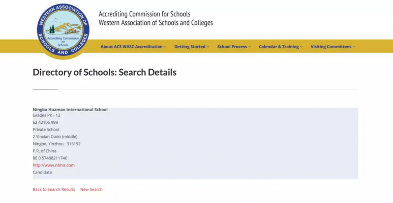Open About ACS WASC Accreditation menu

tap(133, 47)
